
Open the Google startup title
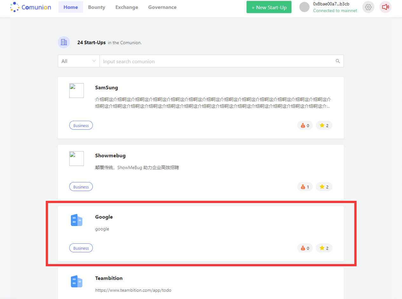(104, 217)
